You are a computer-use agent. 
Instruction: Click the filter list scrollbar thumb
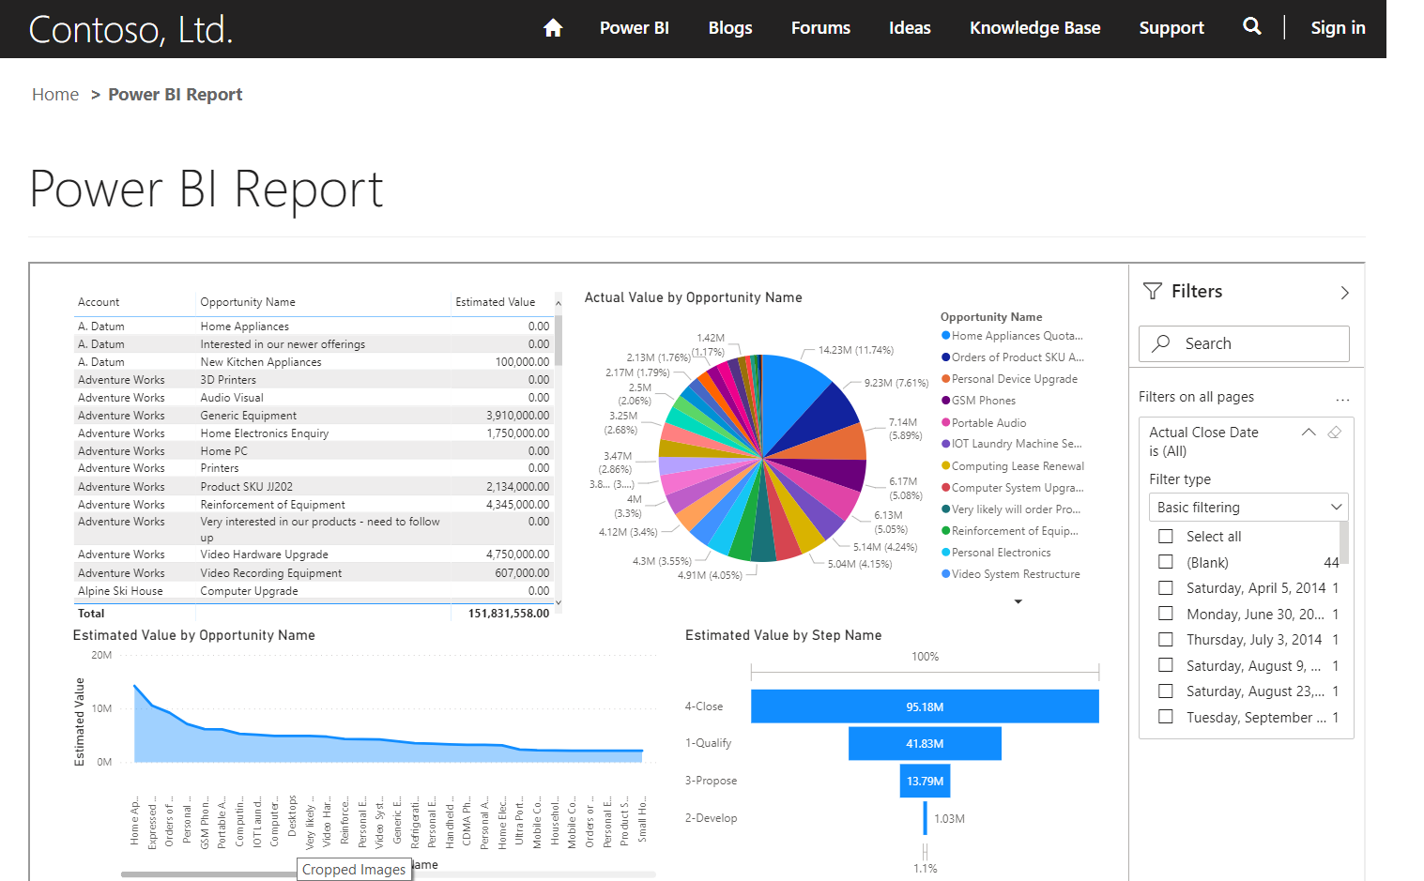(x=1344, y=542)
